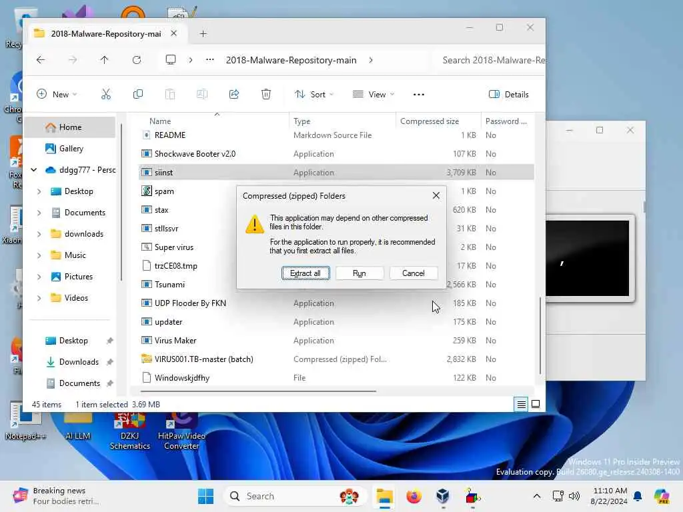Click the Password column header
This screenshot has width=683, height=512.
click(x=508, y=121)
